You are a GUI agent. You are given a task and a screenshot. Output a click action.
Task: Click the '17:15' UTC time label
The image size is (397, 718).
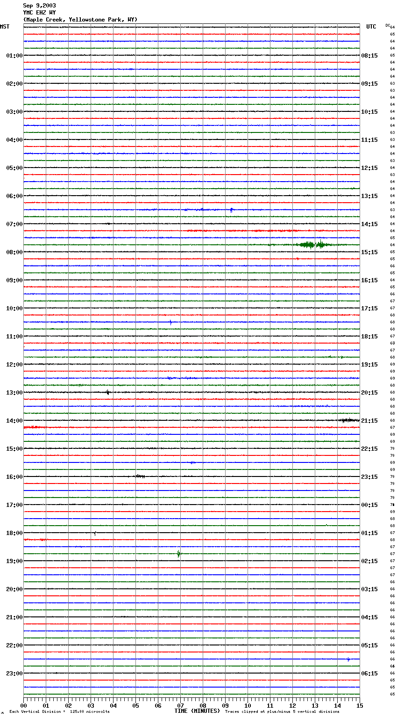369,308
